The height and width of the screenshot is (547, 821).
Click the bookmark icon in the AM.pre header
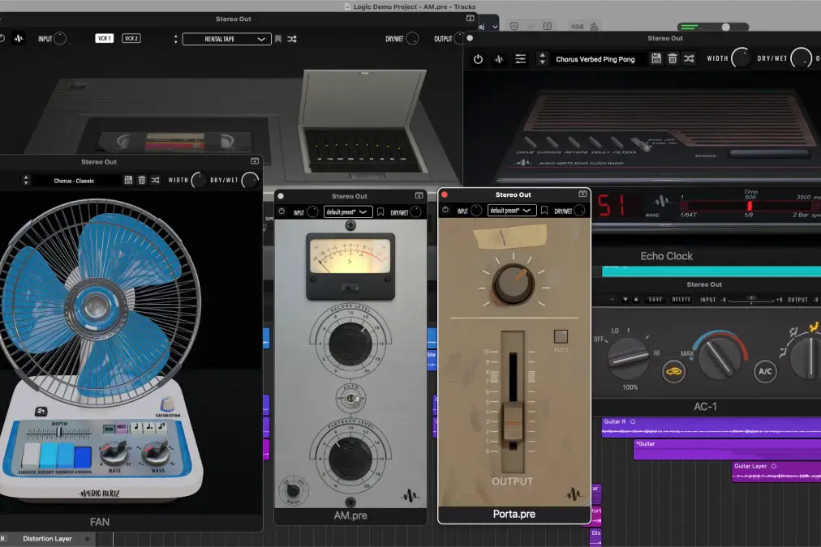pyautogui.click(x=380, y=211)
